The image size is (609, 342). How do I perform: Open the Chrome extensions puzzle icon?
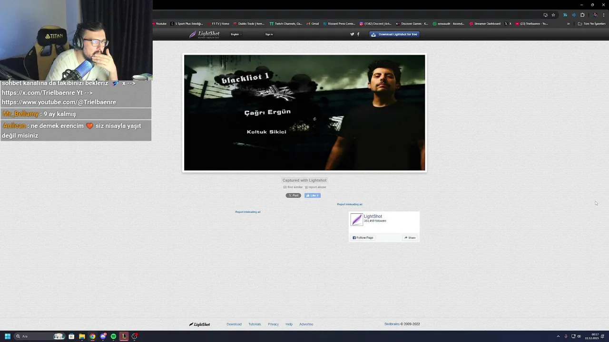point(582,15)
